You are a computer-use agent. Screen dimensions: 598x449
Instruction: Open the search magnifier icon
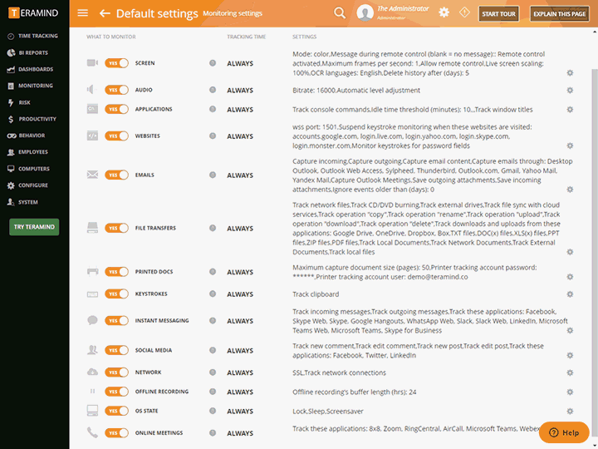click(339, 12)
